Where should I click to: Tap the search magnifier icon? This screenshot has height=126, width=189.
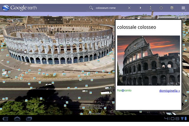pyautogui.click(x=91, y=8)
